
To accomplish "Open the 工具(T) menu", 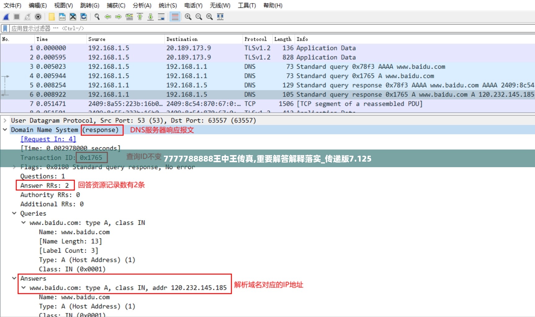I will 247,5.
